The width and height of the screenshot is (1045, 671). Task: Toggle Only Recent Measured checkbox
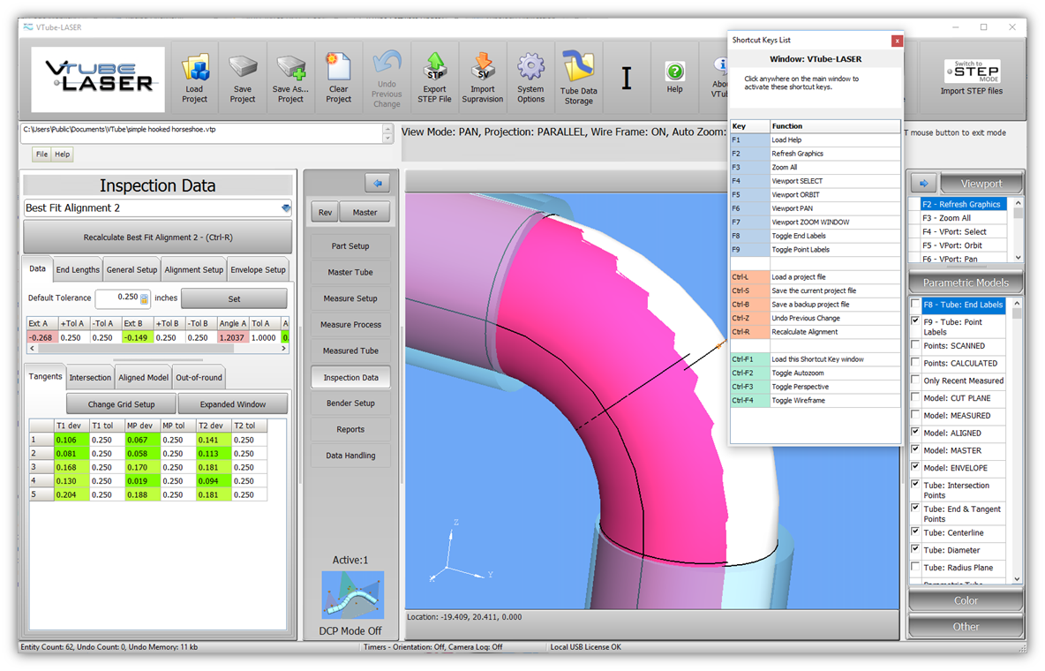pyautogui.click(x=916, y=380)
